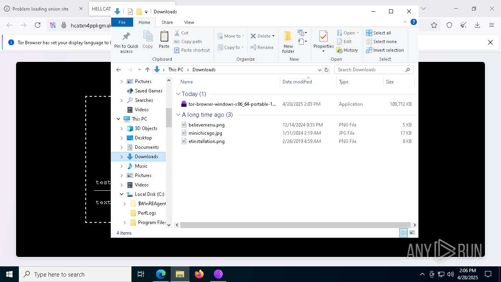Open the File menu tab
Image resolution: width=501 pixels, height=282 pixels.
(x=122, y=22)
